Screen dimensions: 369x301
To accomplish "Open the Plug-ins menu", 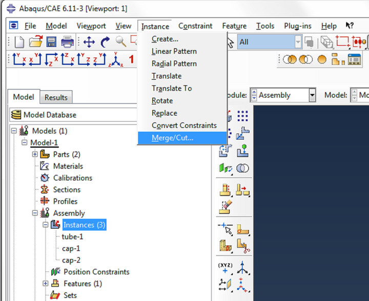I will [x=298, y=26].
